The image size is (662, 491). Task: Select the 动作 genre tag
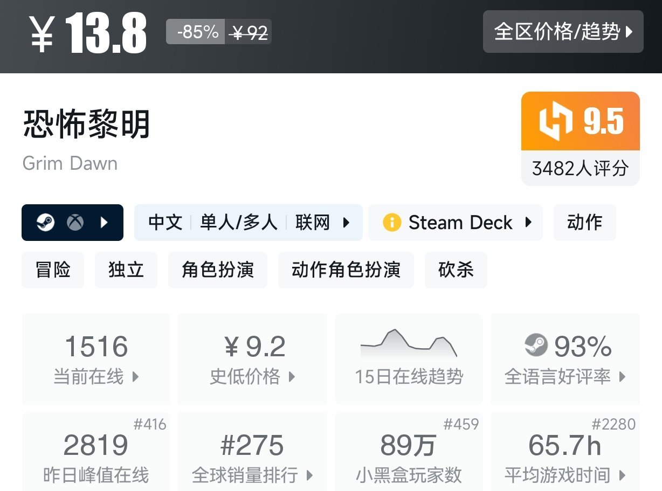pyautogui.click(x=584, y=223)
